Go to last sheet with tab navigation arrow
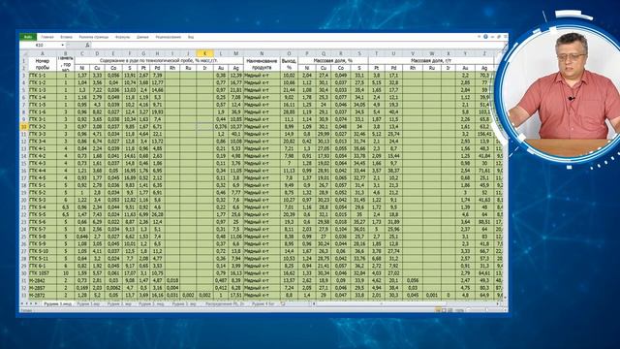The image size is (620, 349). pos(37,303)
